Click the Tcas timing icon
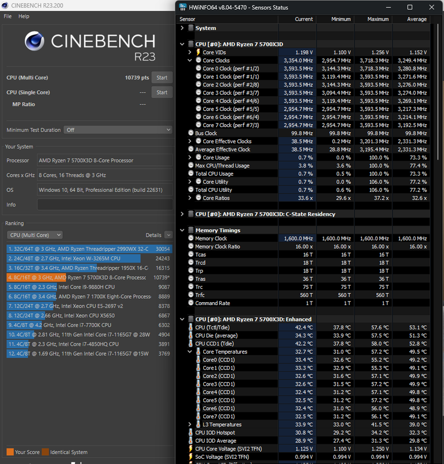Image resolution: width=444 pixels, height=464 pixels. (191, 255)
